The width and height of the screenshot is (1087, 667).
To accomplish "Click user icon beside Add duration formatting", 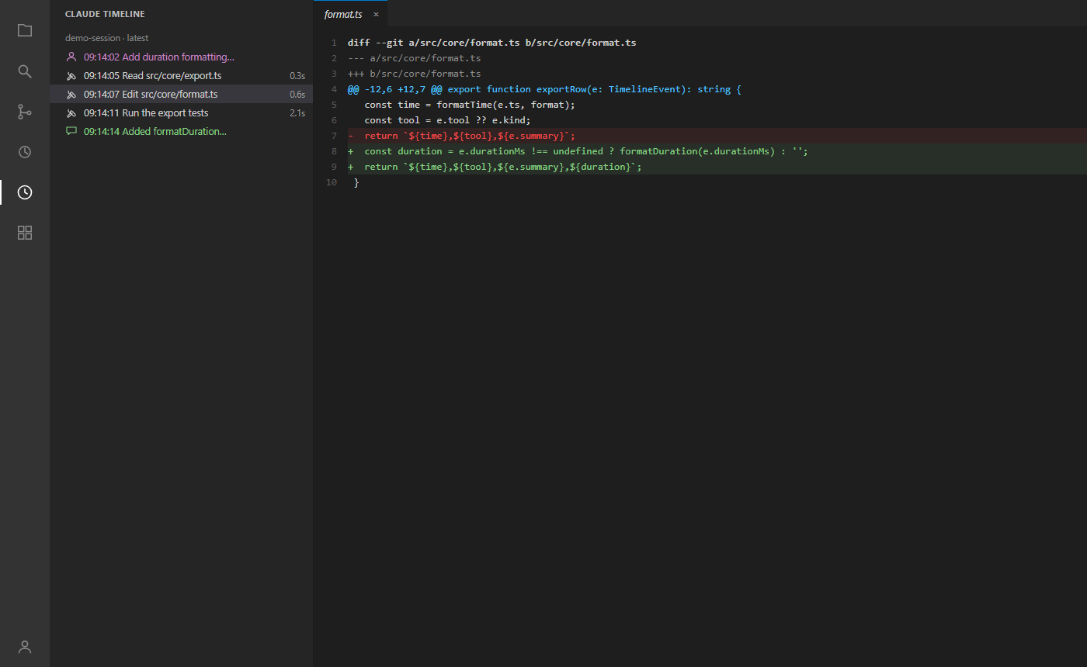I will coord(71,57).
